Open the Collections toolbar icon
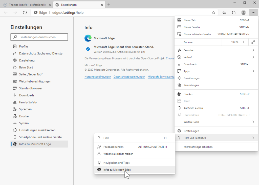259x185 pixels. [233, 13]
